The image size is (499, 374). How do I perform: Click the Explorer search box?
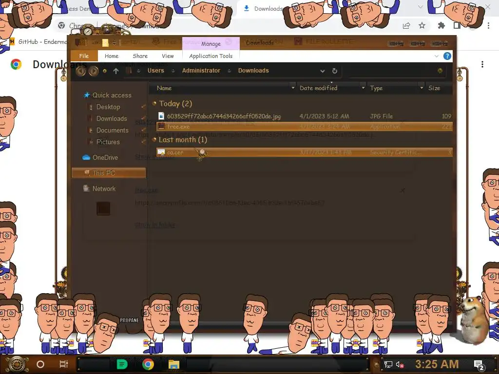(397, 71)
